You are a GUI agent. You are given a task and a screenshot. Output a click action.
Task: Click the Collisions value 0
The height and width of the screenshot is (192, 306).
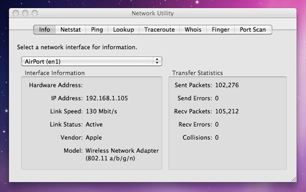[217, 137]
